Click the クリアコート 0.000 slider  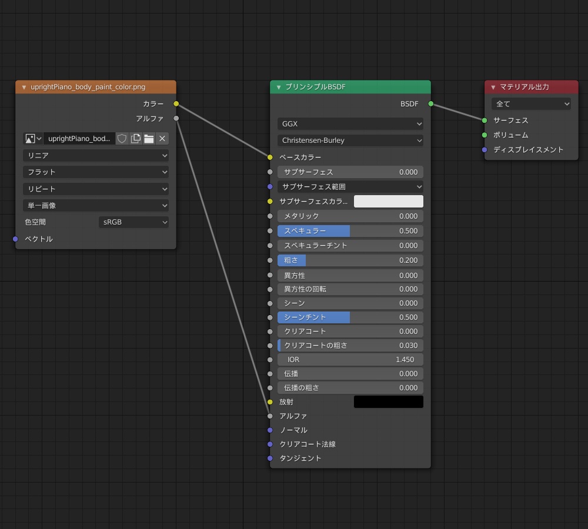350,332
